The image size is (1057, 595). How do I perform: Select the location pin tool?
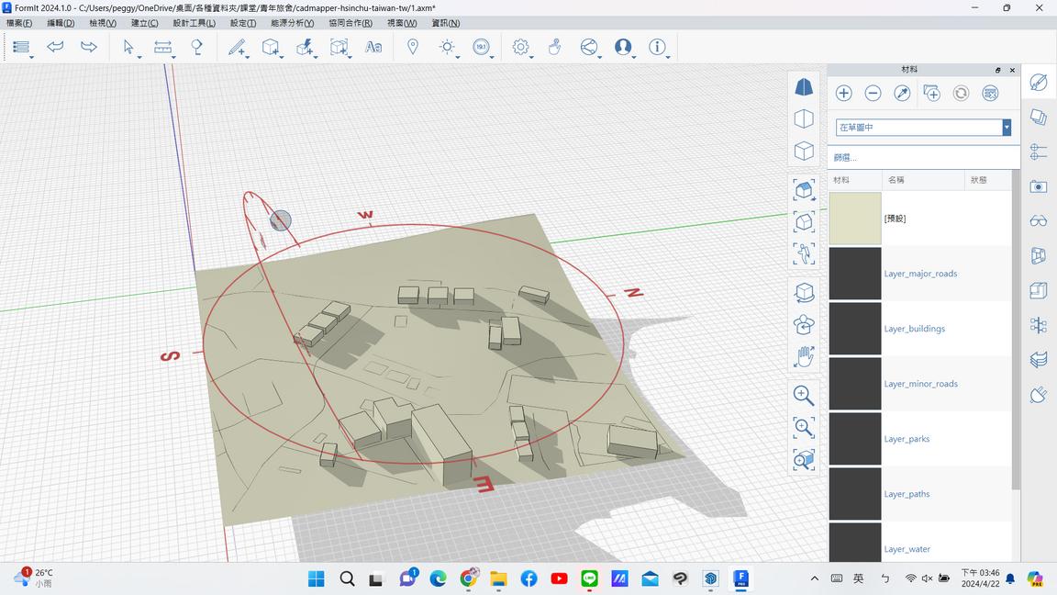(x=413, y=47)
